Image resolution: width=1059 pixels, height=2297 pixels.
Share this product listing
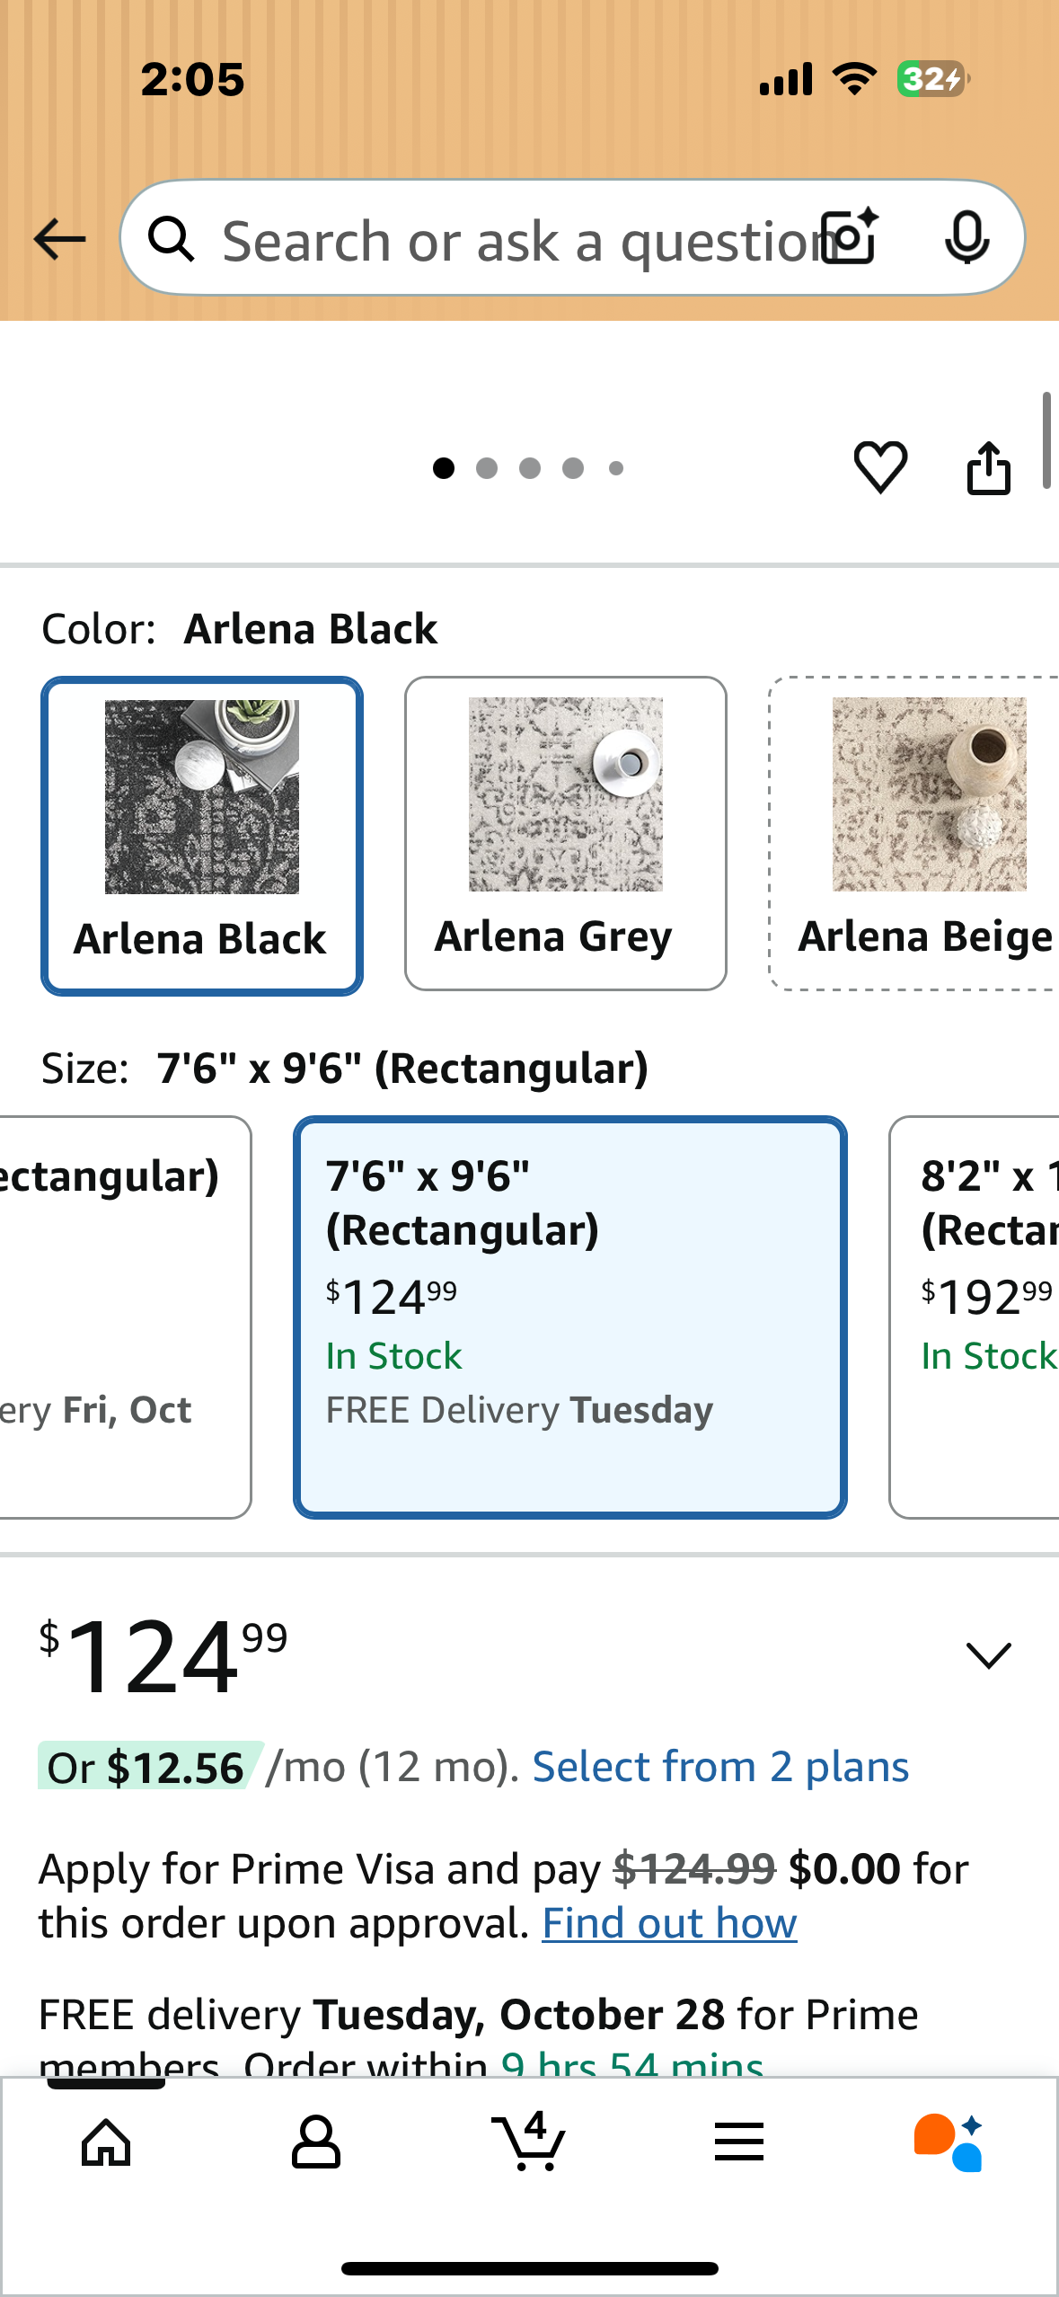click(x=989, y=466)
